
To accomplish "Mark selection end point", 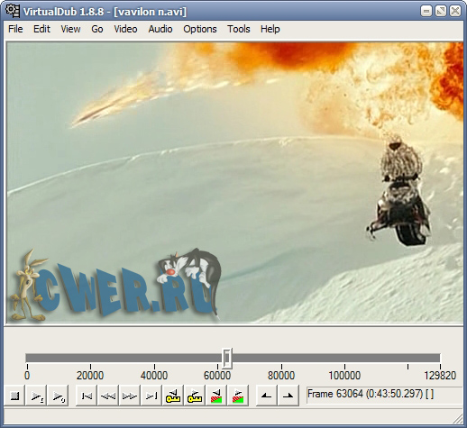I will pos(288,396).
